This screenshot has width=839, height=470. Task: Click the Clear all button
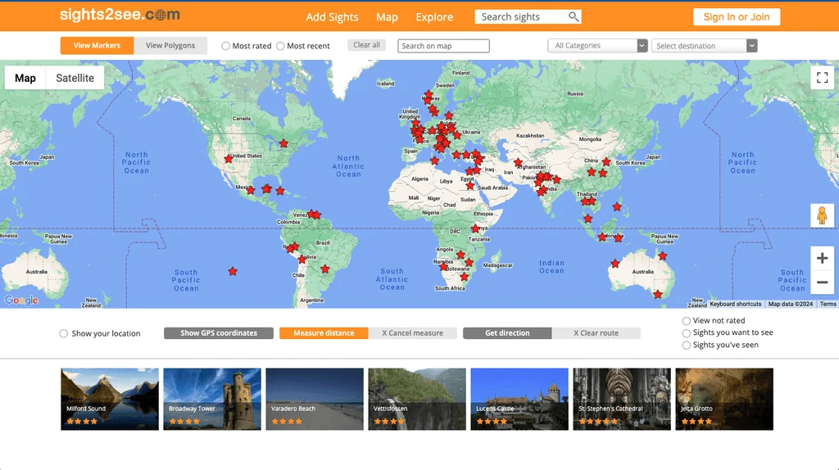366,45
